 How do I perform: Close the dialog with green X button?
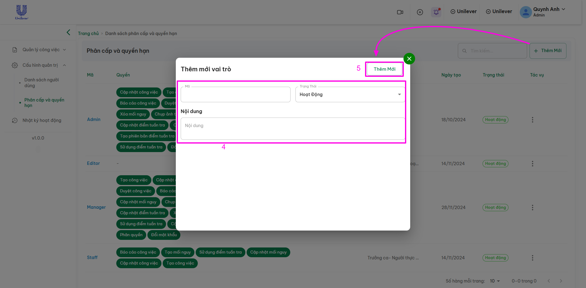click(x=409, y=59)
